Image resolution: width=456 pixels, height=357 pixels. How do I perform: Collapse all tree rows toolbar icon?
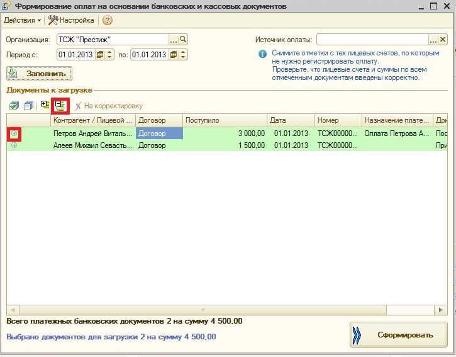click(x=60, y=106)
